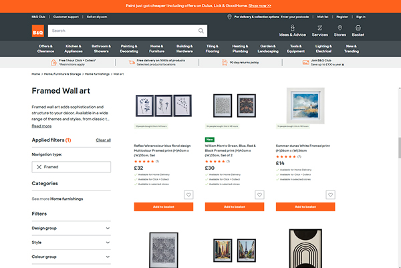
Task: Expand the Colour group filter
Action: click(107, 257)
